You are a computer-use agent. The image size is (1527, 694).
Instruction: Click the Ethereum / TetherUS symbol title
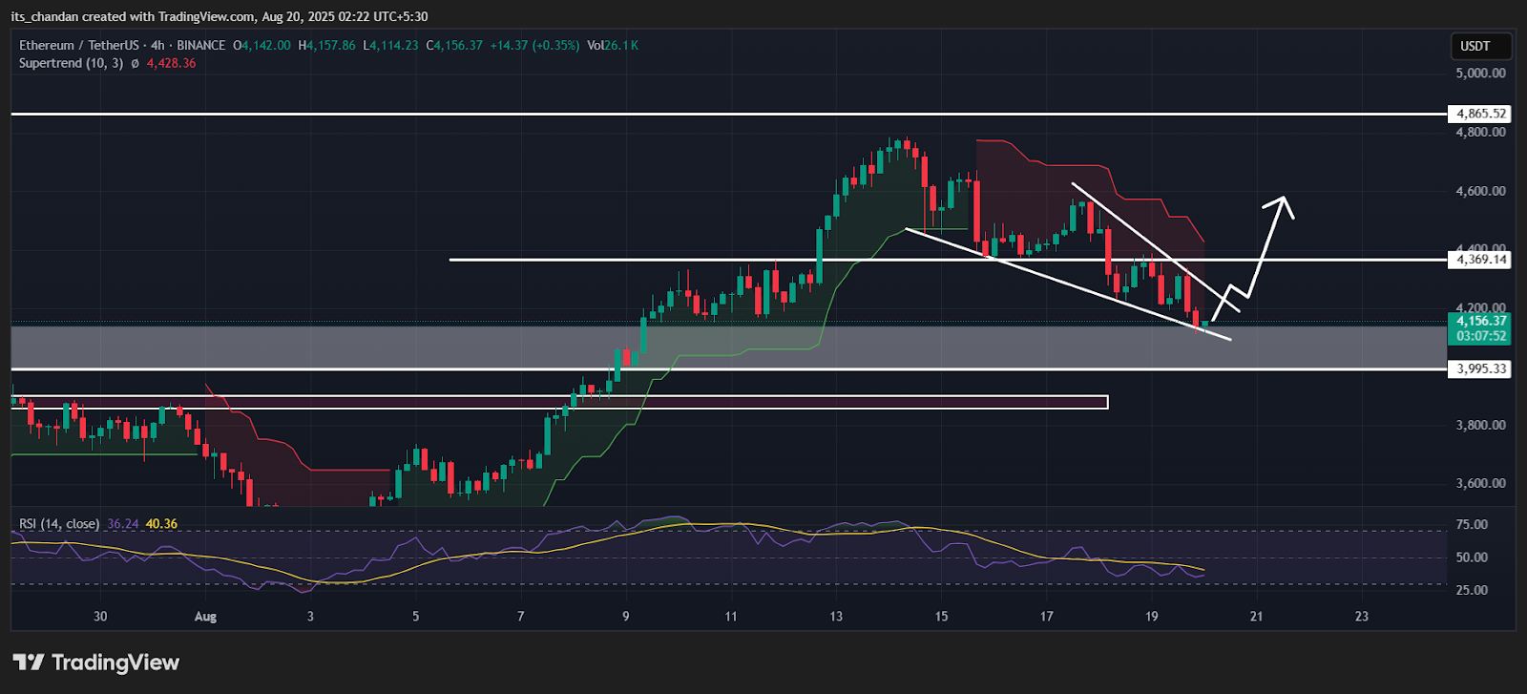[x=79, y=45]
